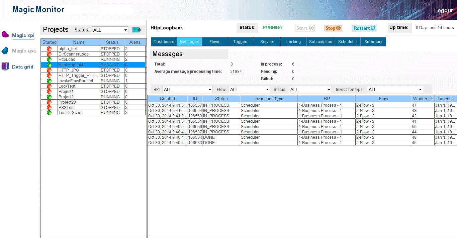Sort projects by Started column header

click(x=50, y=42)
